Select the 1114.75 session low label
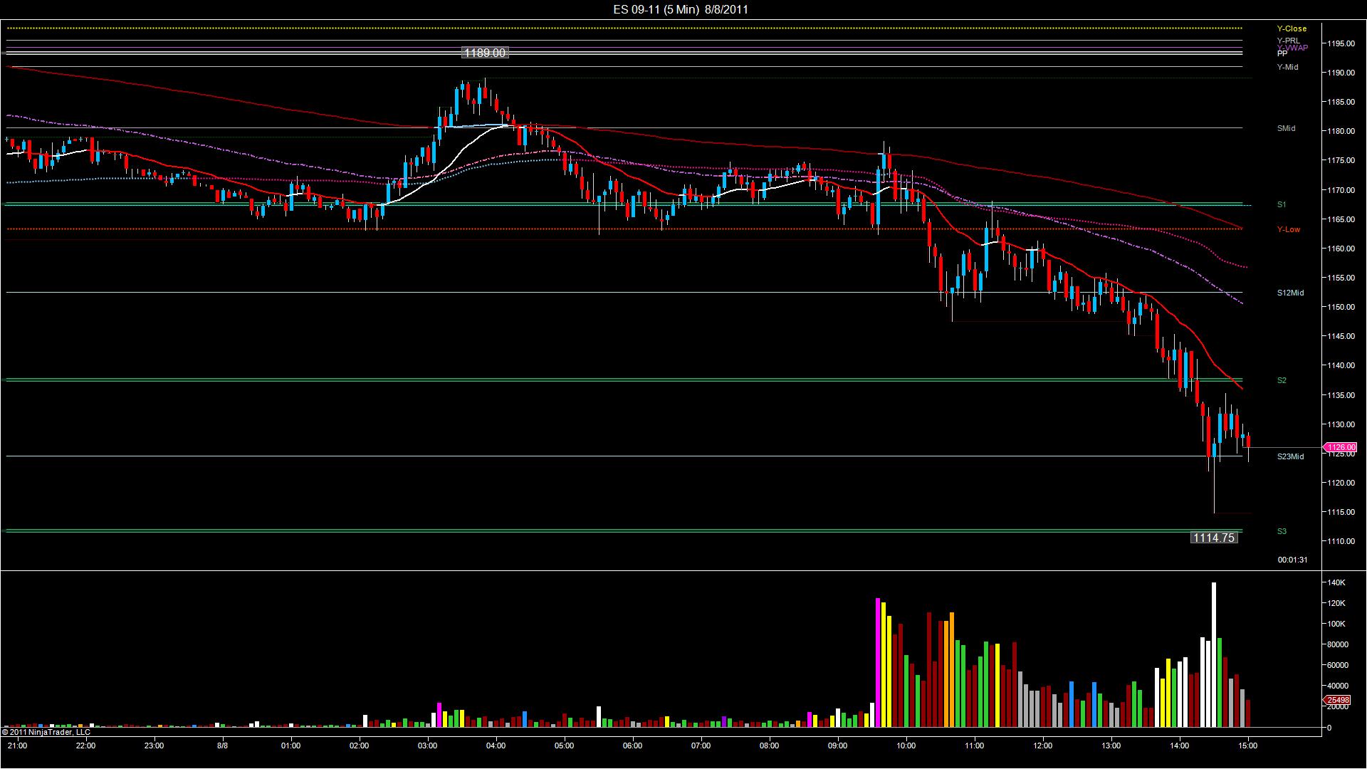 coord(1214,538)
